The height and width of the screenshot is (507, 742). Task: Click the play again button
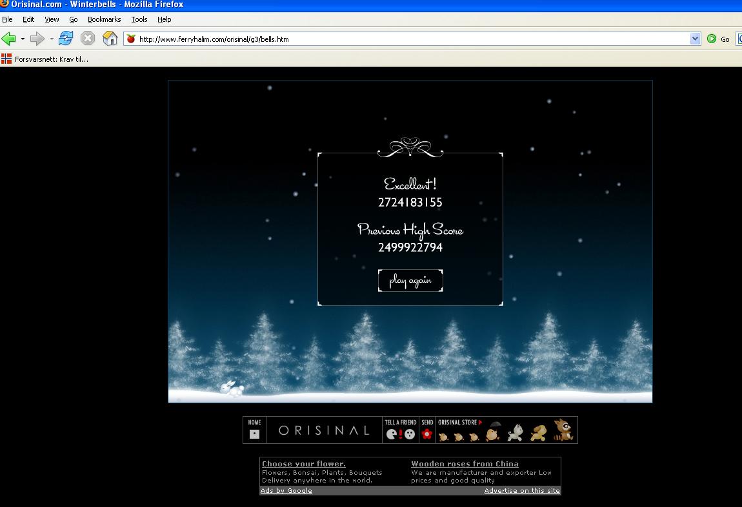[x=410, y=281]
